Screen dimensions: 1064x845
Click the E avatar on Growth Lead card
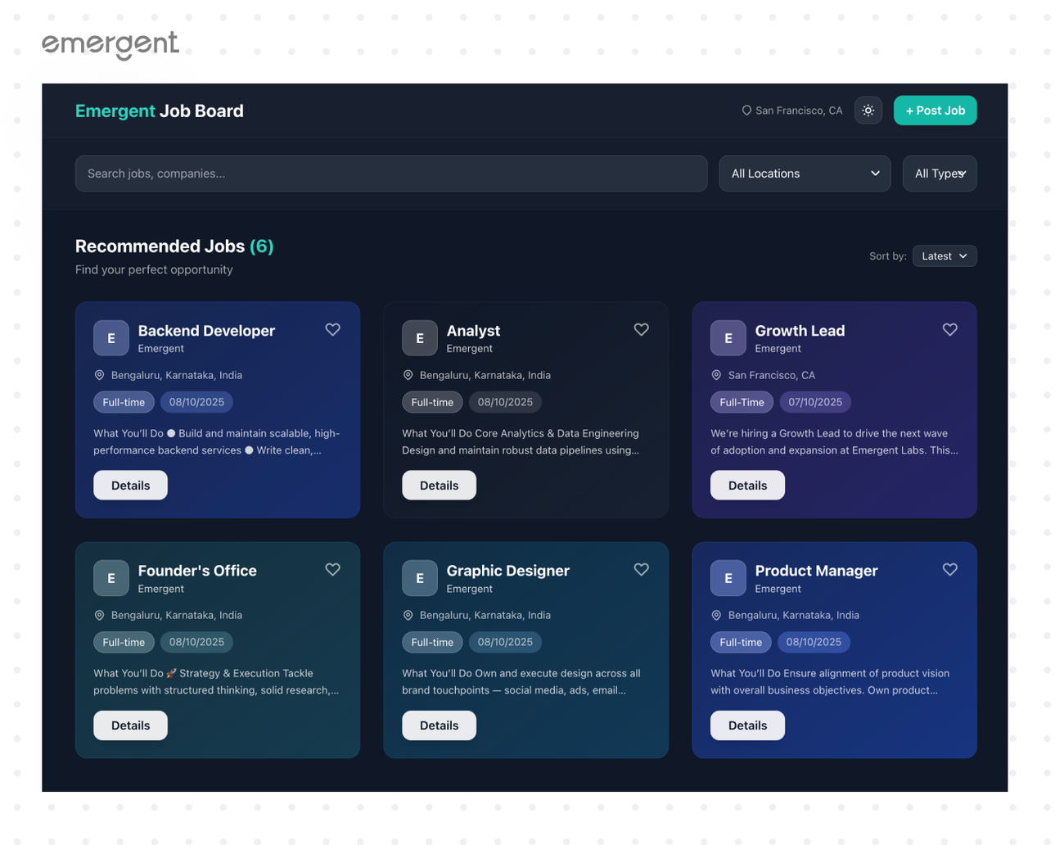728,338
